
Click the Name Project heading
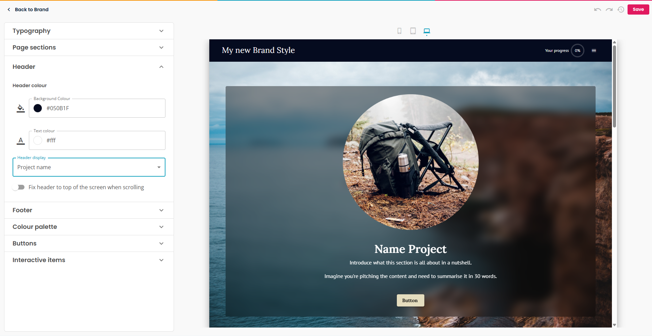(410, 249)
